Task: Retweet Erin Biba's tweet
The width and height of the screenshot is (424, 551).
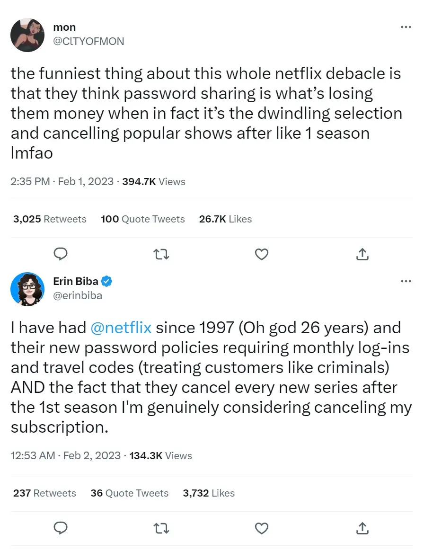Action: pos(161,528)
